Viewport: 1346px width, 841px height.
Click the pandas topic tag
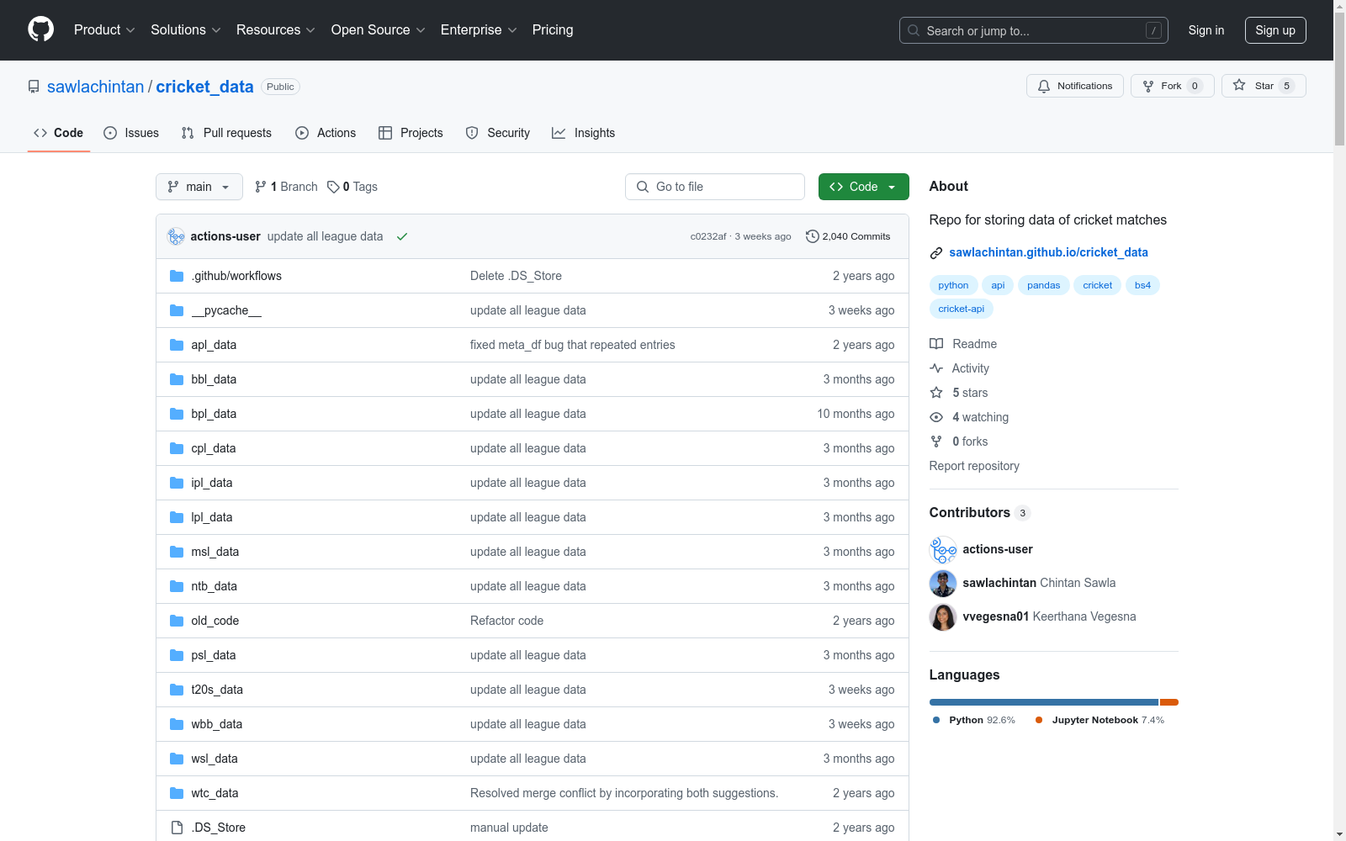[x=1043, y=285]
